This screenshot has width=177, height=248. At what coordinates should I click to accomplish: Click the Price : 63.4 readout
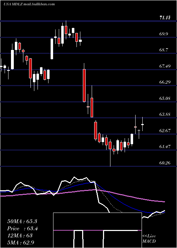[22, 229]
